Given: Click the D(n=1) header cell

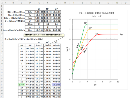Looking at the screenshot, I should 39,45.
